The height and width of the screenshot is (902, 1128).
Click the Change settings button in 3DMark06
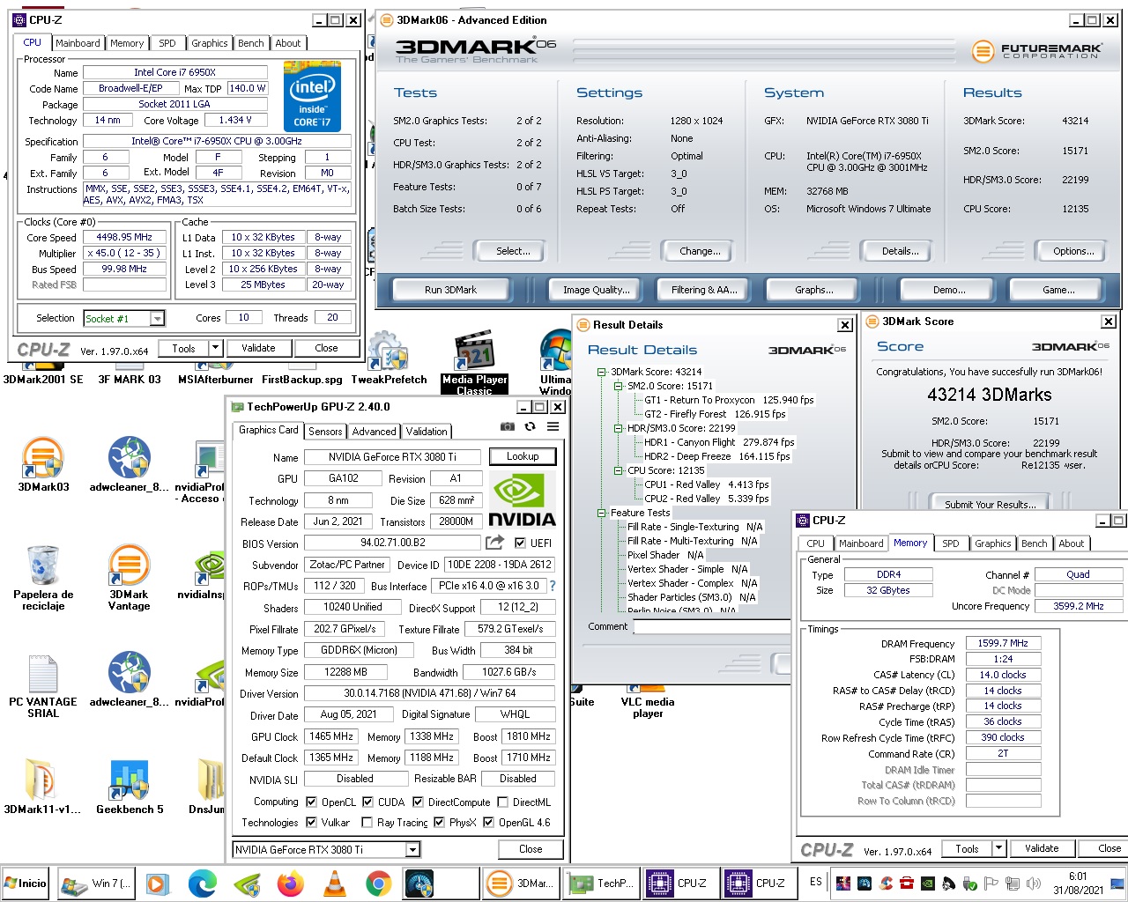pyautogui.click(x=700, y=251)
